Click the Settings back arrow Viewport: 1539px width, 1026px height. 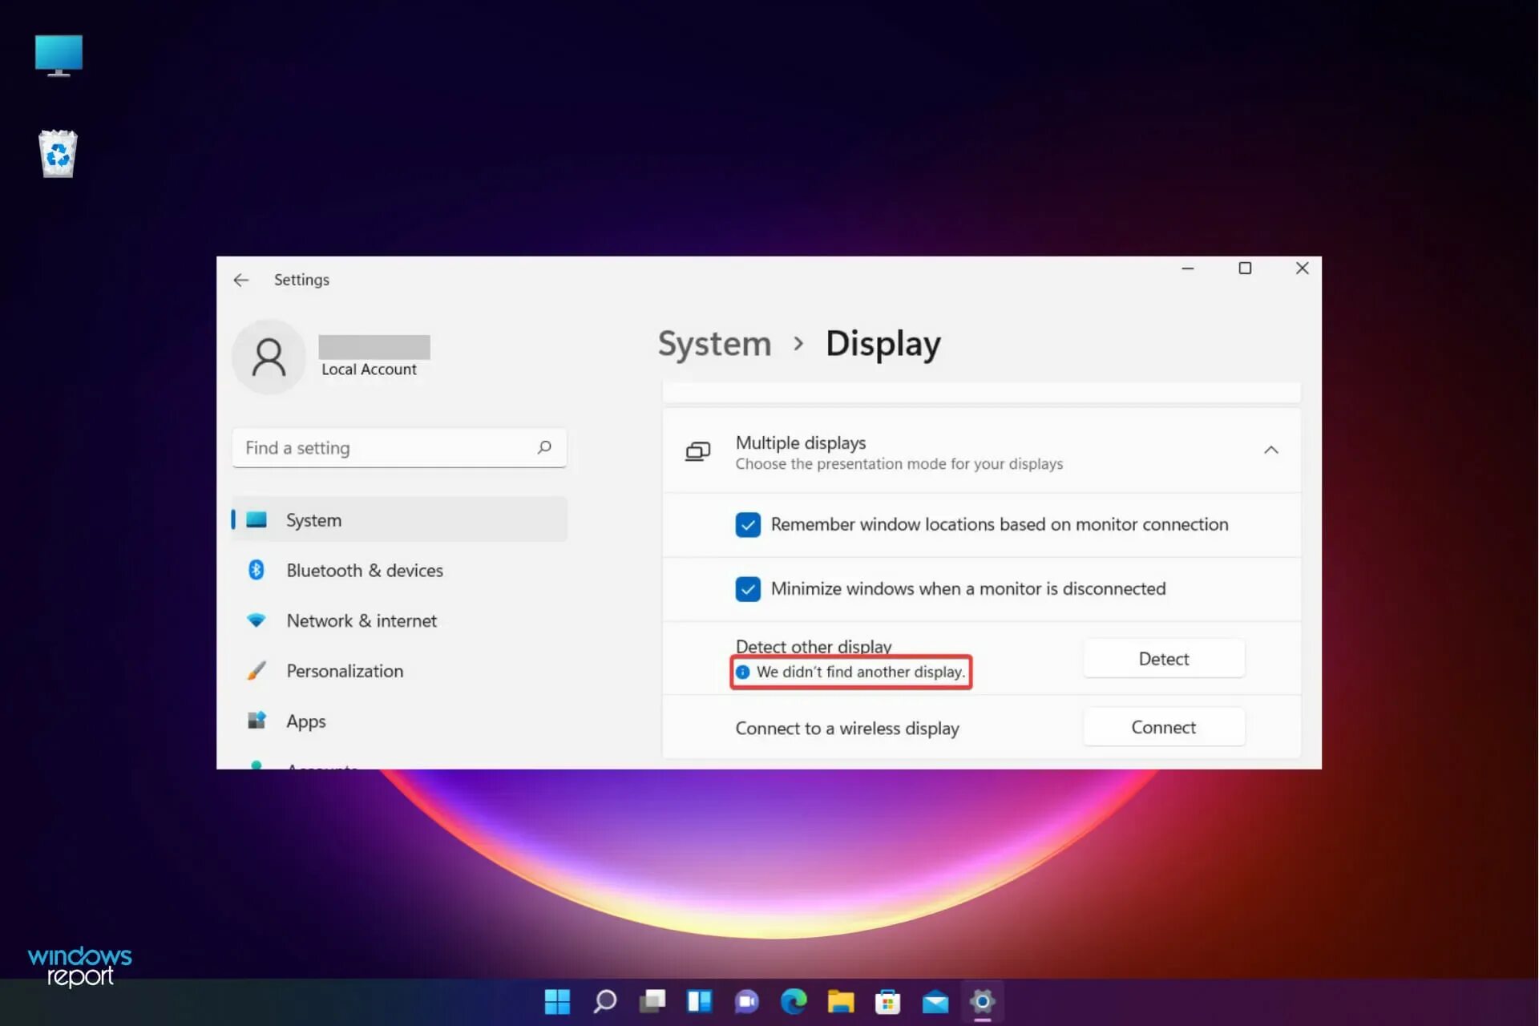pyautogui.click(x=241, y=280)
